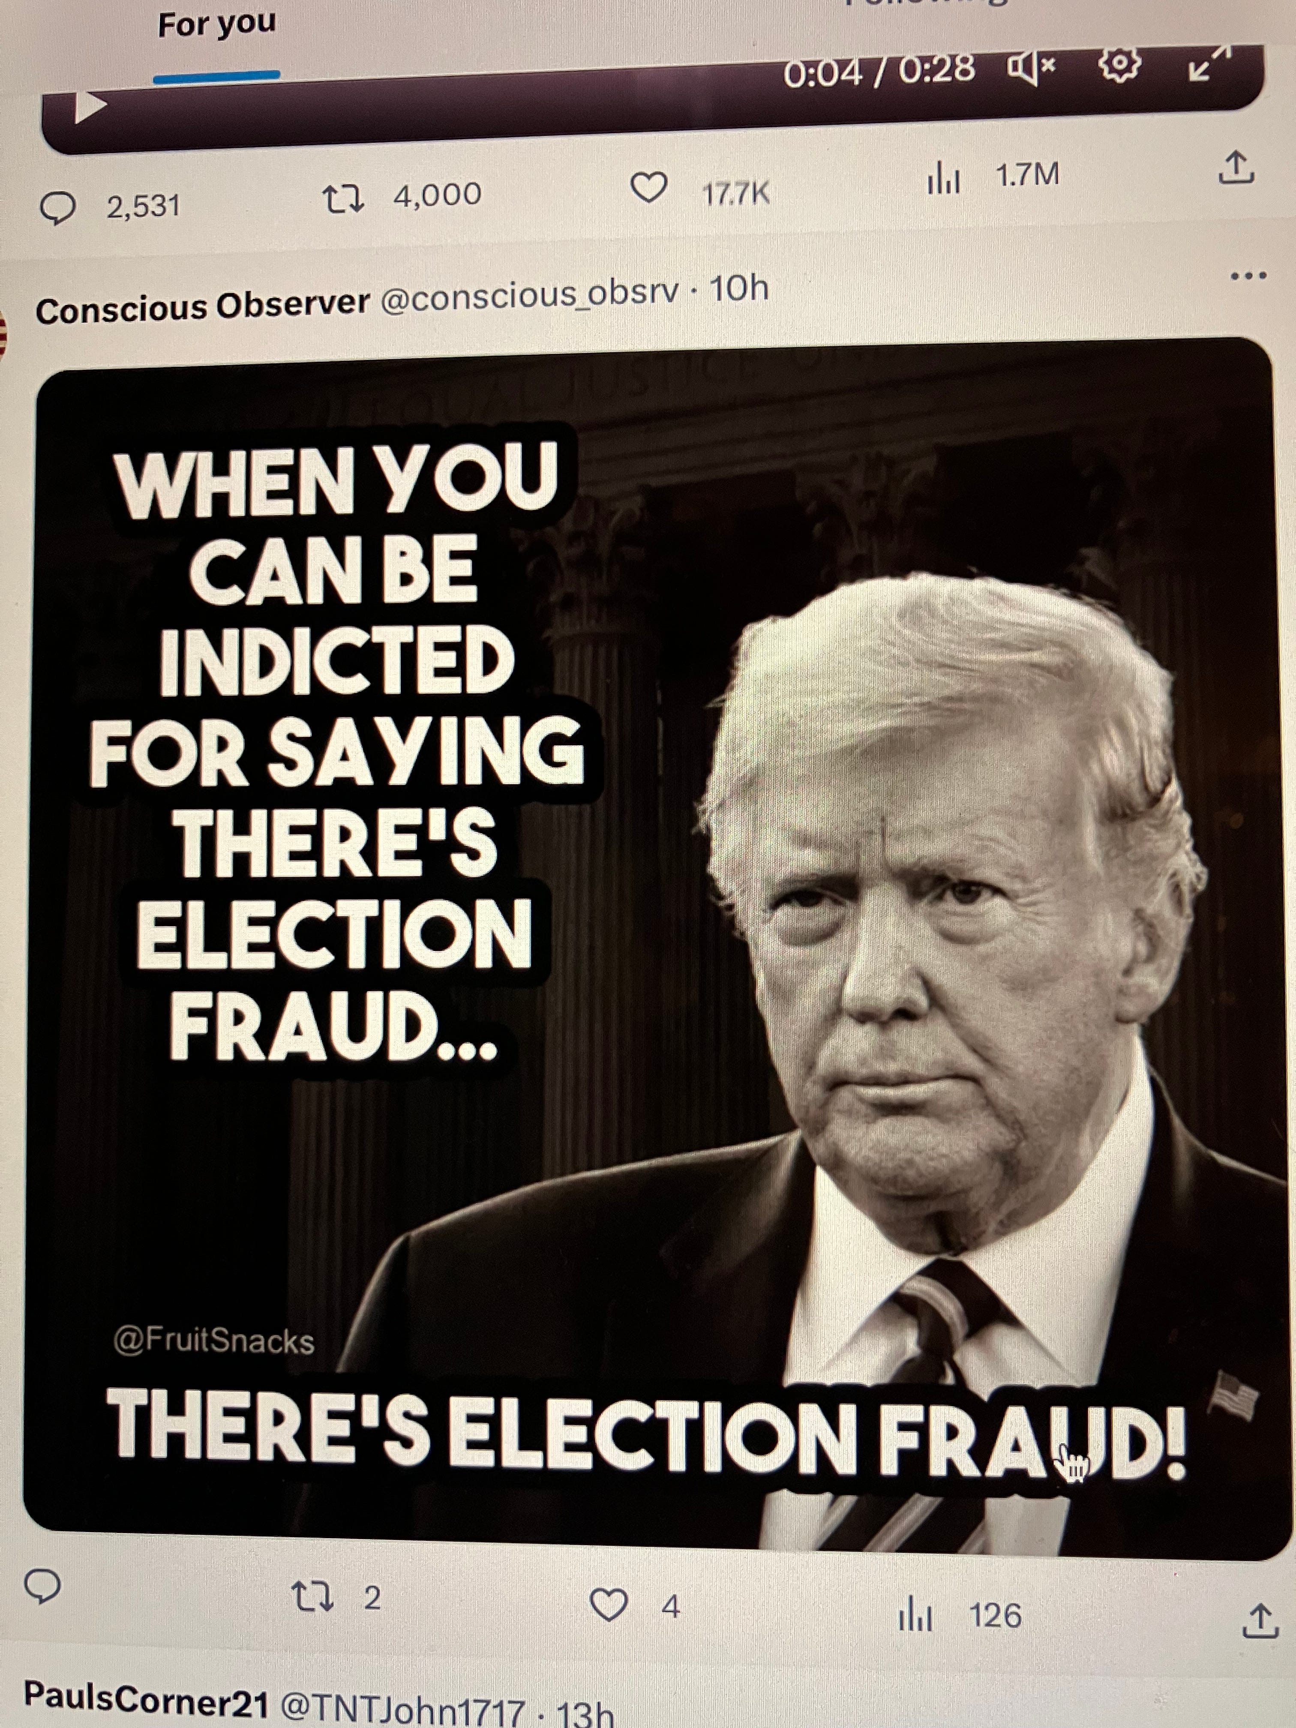Open video settings via the gear icon

pos(1119,65)
